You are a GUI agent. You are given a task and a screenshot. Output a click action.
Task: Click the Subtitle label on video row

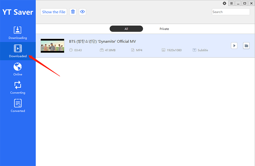coord(203,50)
